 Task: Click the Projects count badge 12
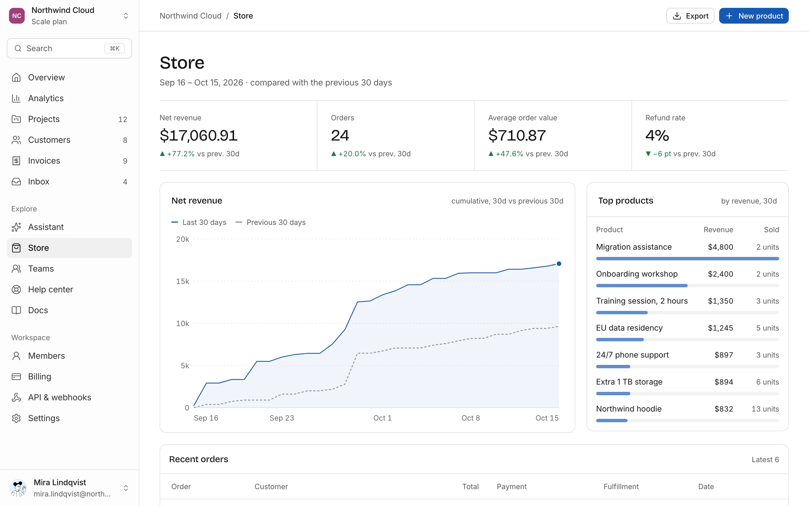tap(123, 119)
